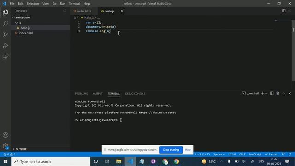Open Task View on the taskbar
This screenshot has height=166, width=295.
pos(107,161)
